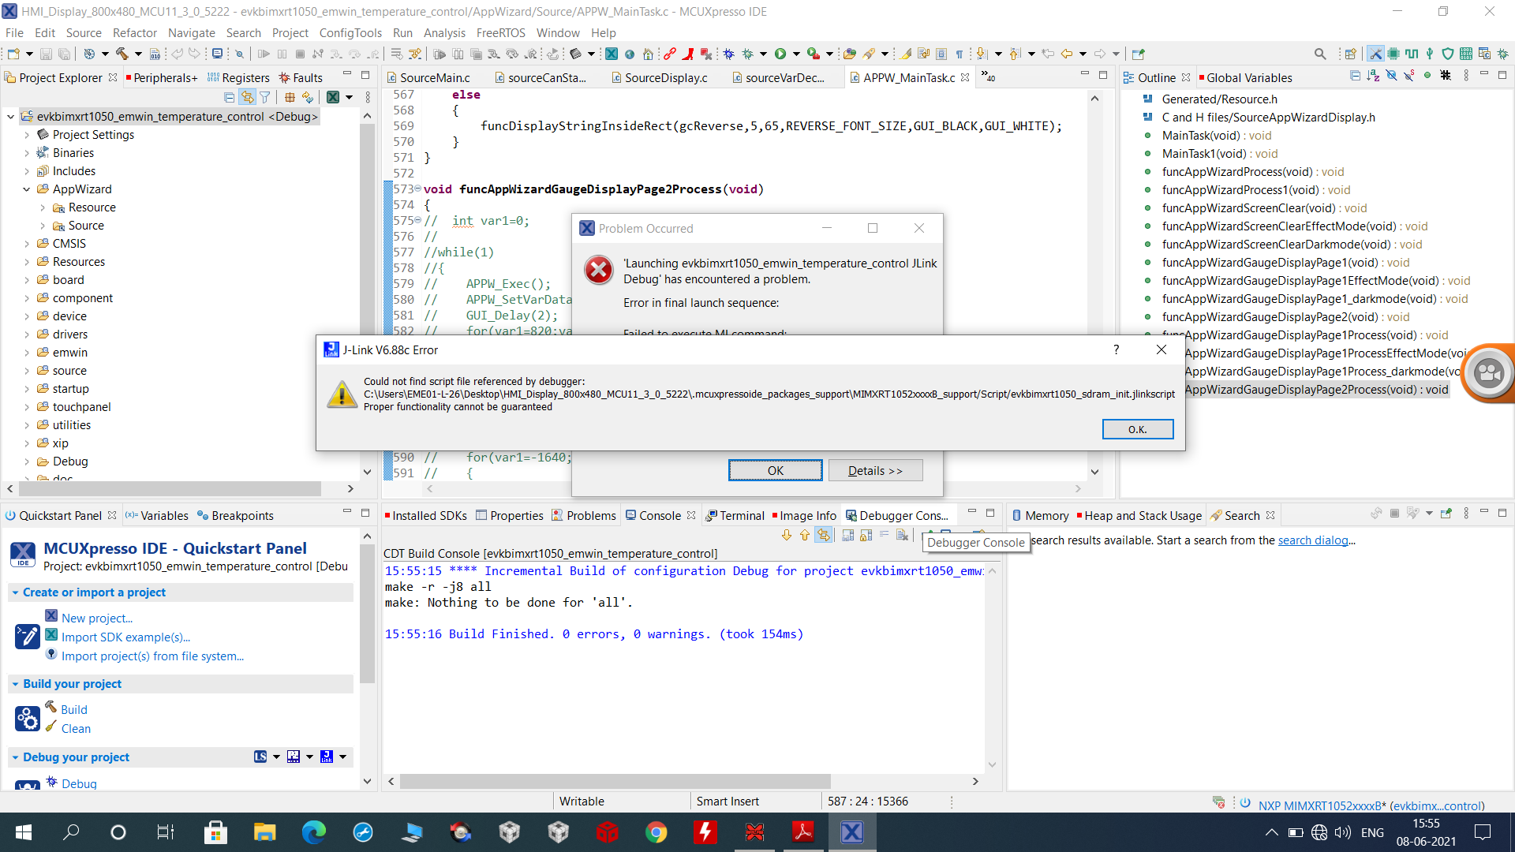1515x852 pixels.
Task: Expand the drivers folder in tree
Action: [27, 334]
